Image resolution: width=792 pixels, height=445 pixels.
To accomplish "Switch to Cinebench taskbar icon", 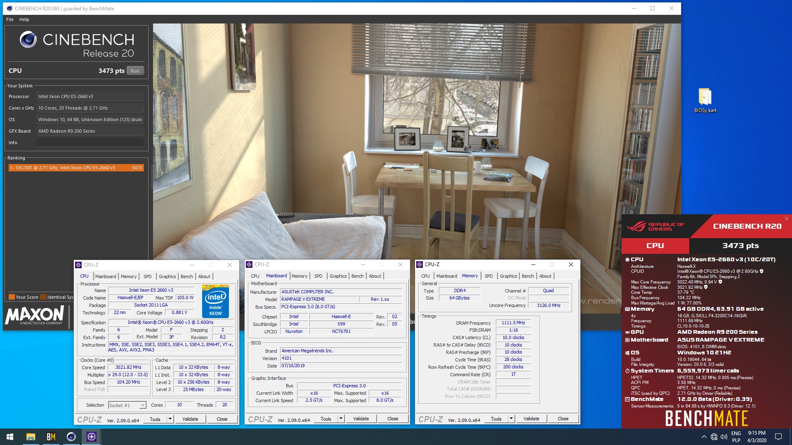I will (71, 437).
